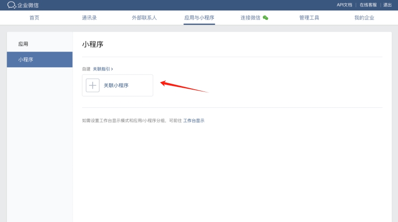Click the 企业微信 logo icon

(x=11, y=5)
